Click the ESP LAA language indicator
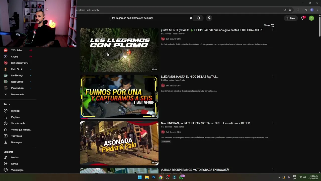The height and width of the screenshot is (181, 321). [295, 177]
